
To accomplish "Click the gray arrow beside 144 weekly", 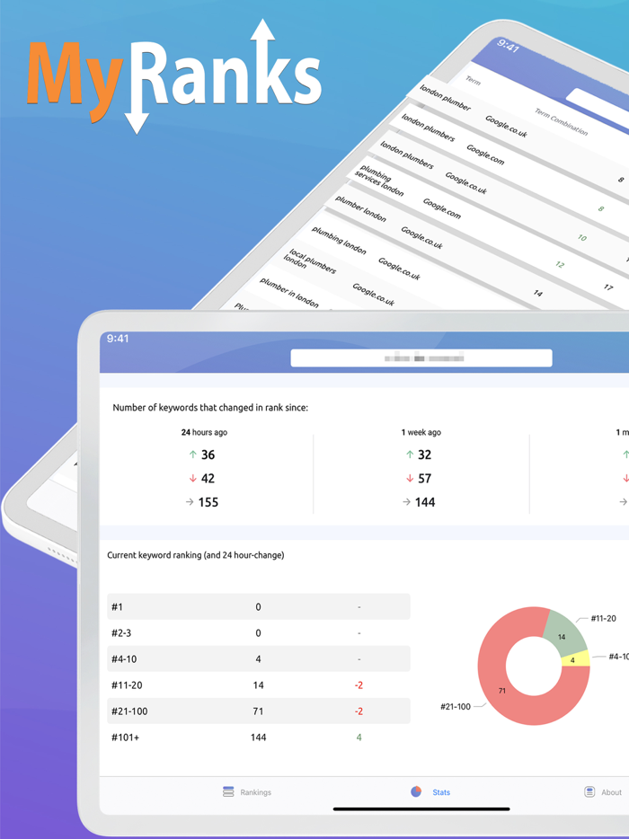I will (x=406, y=502).
